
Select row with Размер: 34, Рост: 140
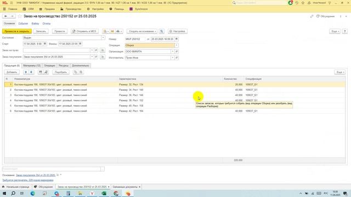click(174, 90)
